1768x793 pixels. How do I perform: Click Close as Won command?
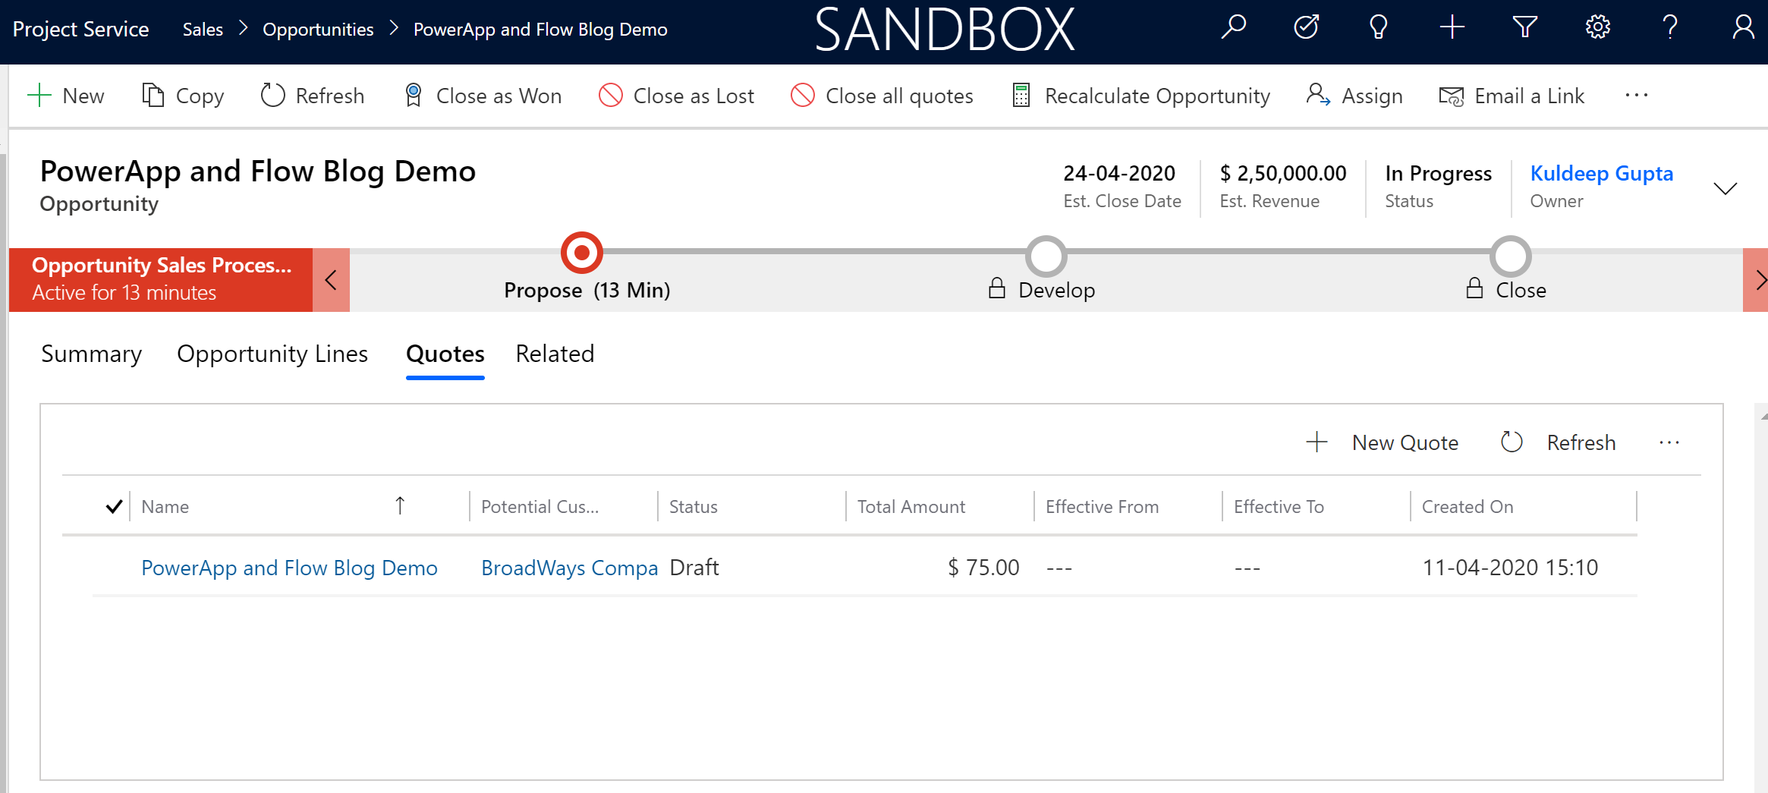(483, 96)
